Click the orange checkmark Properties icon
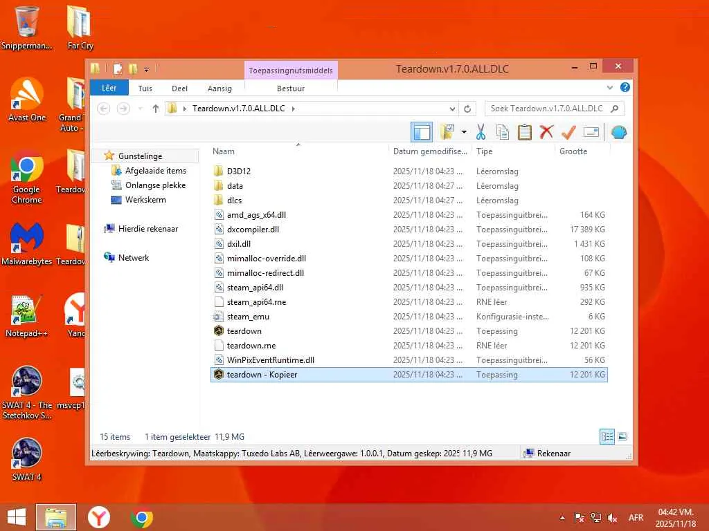 [x=568, y=132]
